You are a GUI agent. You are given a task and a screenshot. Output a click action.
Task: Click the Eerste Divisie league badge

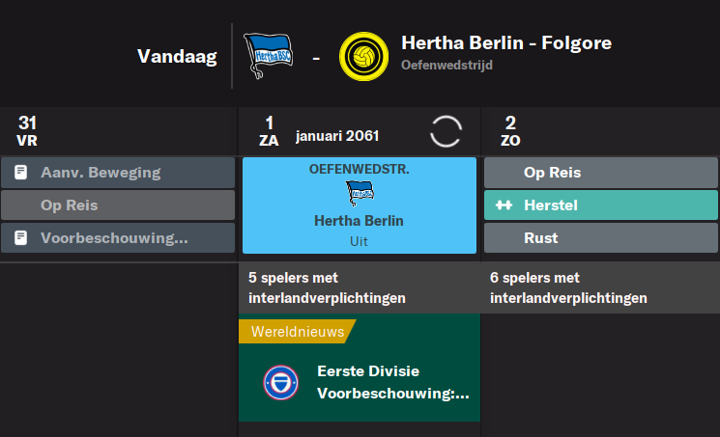pyautogui.click(x=280, y=382)
